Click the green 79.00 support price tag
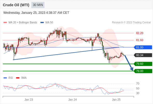Viewport: 153px width, 104px height. 143,71
